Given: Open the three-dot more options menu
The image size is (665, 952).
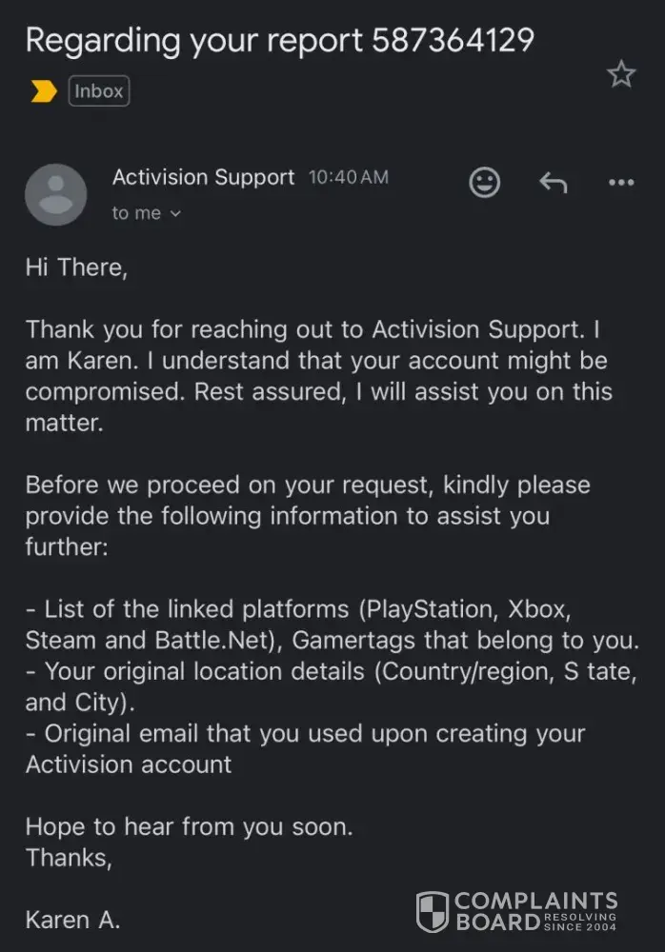Looking at the screenshot, I should pyautogui.click(x=621, y=182).
